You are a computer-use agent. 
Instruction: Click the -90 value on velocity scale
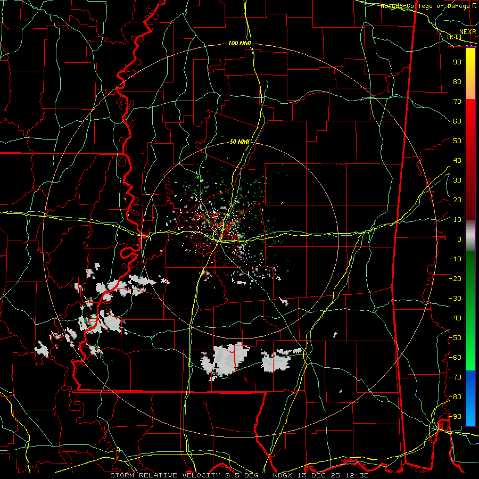[455, 417]
